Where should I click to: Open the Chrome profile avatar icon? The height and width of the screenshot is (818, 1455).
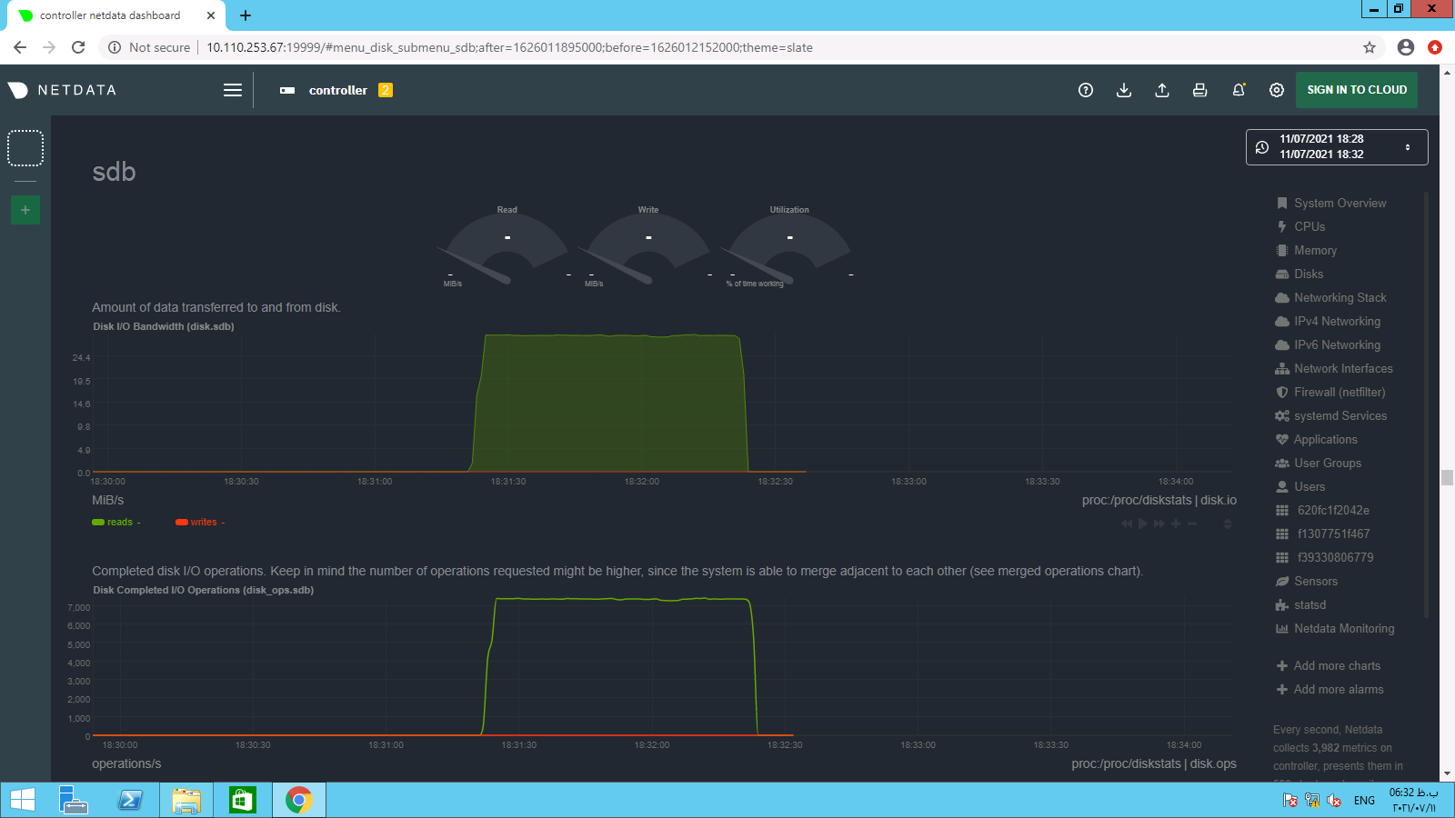pos(1406,47)
